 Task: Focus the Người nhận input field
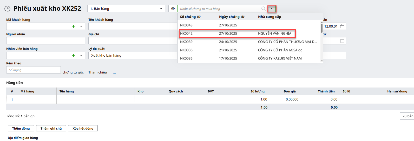45,41
